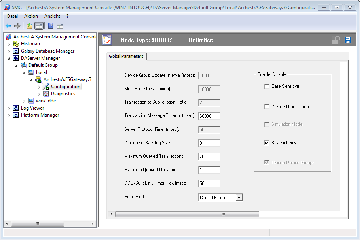360x240 pixels.
Task: Open the Poke Mode dropdown
Action: (239, 197)
